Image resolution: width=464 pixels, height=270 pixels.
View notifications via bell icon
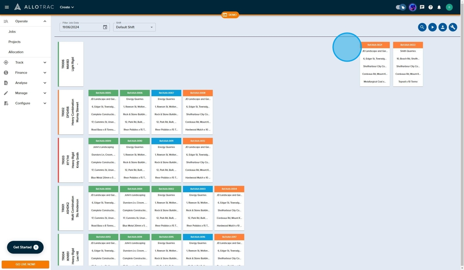click(x=439, y=7)
